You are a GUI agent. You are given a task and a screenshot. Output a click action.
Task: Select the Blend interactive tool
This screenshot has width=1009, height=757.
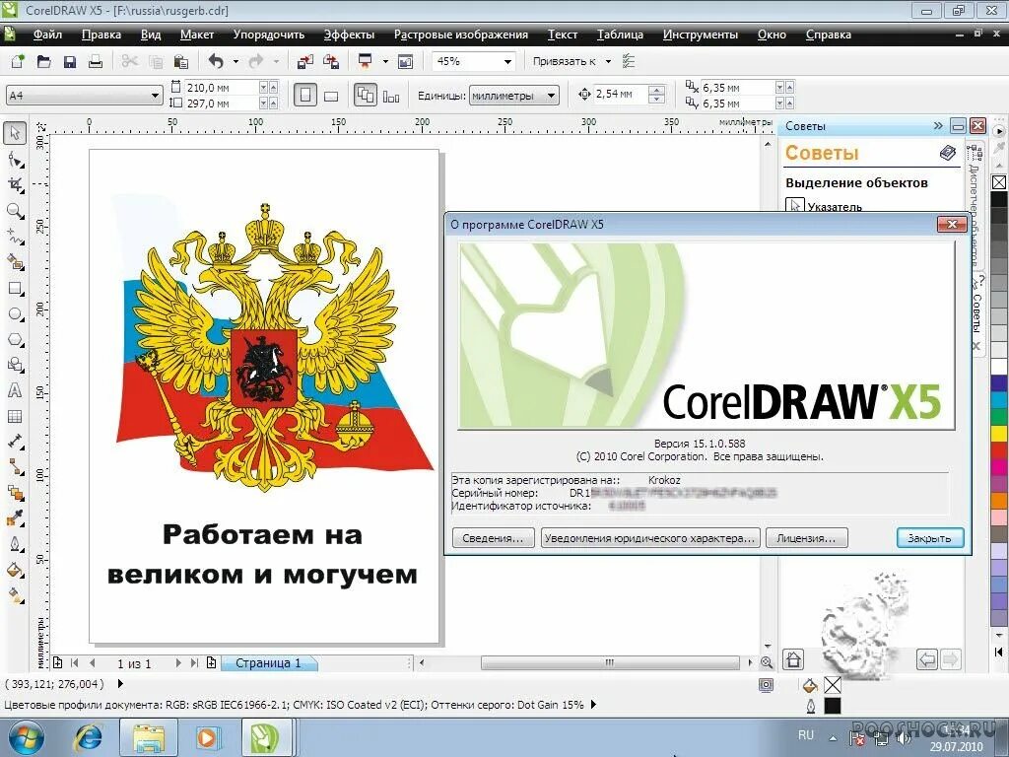tap(15, 493)
